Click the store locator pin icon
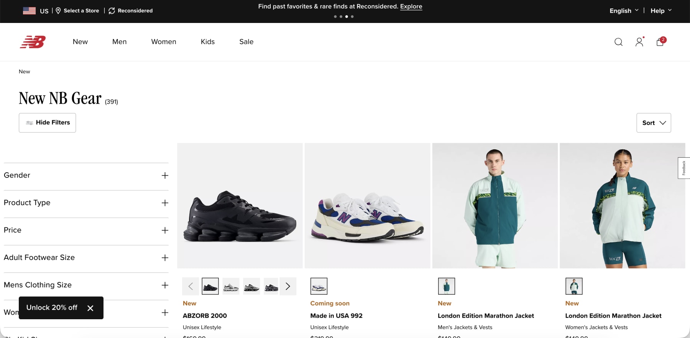 (58, 10)
